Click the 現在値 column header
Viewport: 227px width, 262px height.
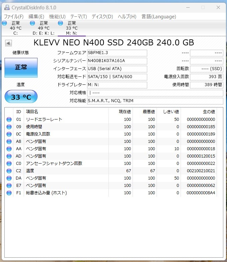point(121,112)
